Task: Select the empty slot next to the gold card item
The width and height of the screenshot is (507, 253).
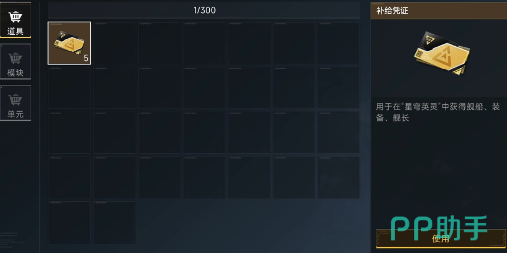Action: point(114,43)
